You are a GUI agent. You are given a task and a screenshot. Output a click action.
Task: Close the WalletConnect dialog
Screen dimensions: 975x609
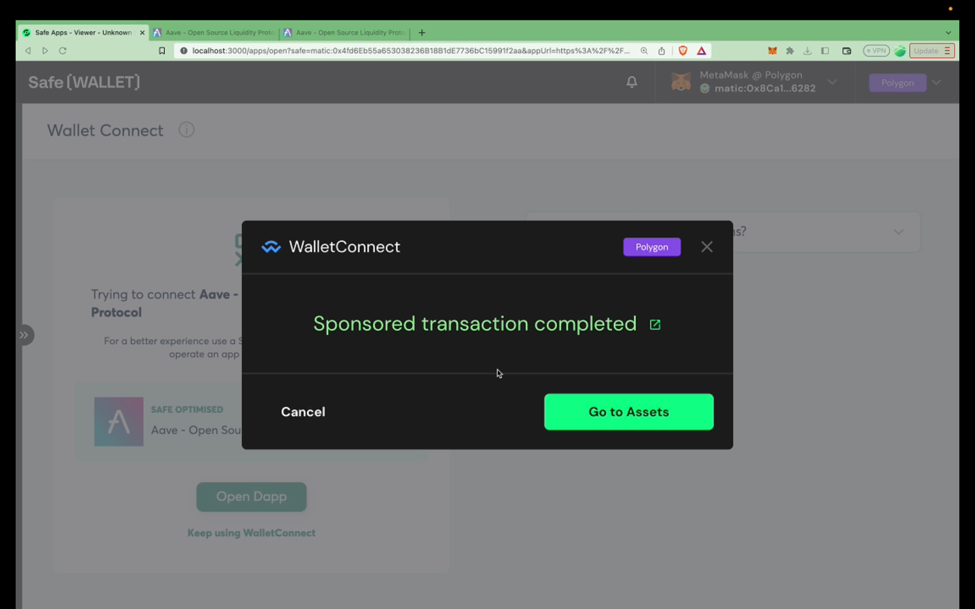(707, 247)
